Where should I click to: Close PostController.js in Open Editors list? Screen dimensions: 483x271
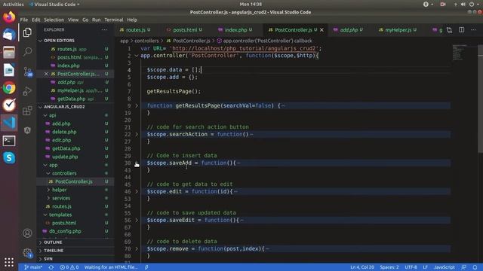tap(46, 74)
